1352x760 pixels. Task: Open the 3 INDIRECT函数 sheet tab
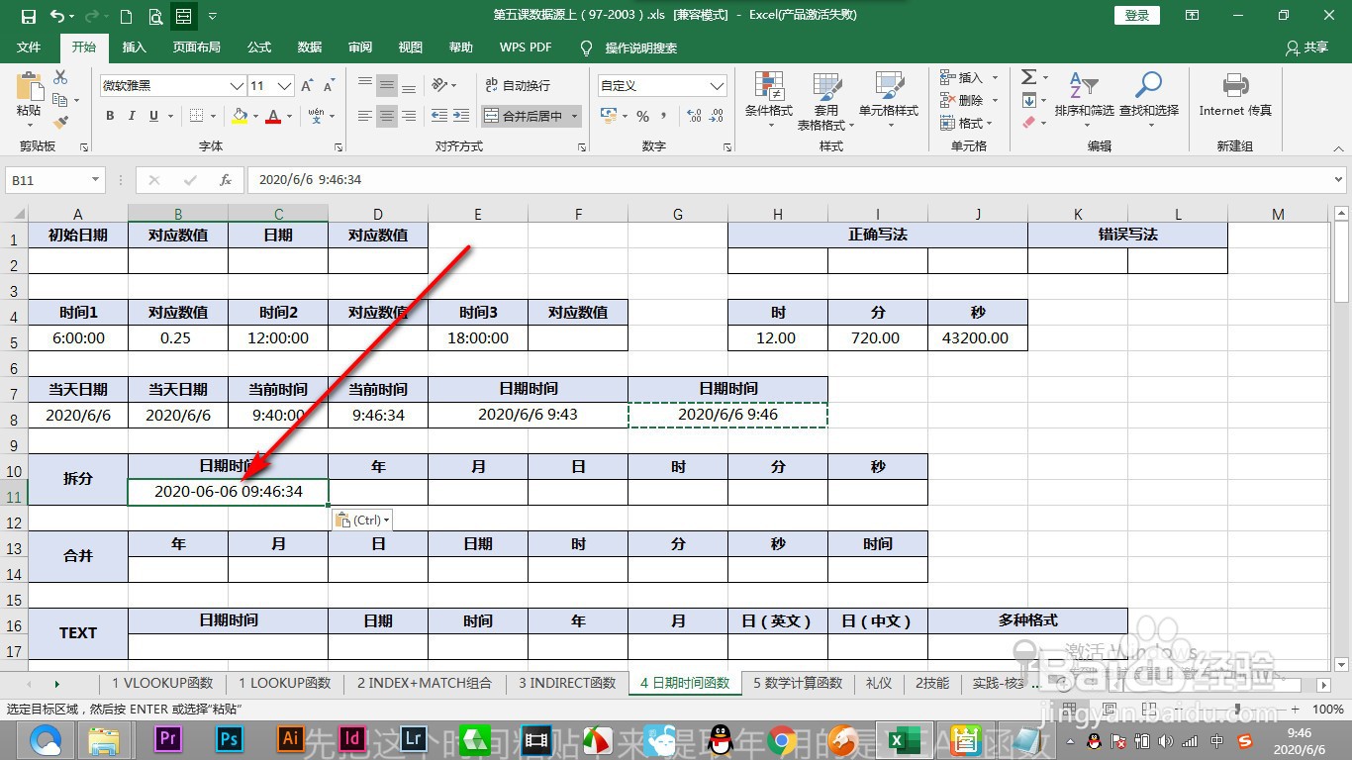click(567, 683)
